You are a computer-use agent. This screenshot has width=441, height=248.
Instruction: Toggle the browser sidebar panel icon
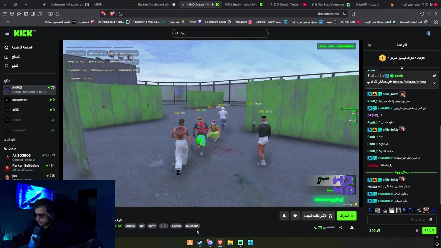pos(32,14)
